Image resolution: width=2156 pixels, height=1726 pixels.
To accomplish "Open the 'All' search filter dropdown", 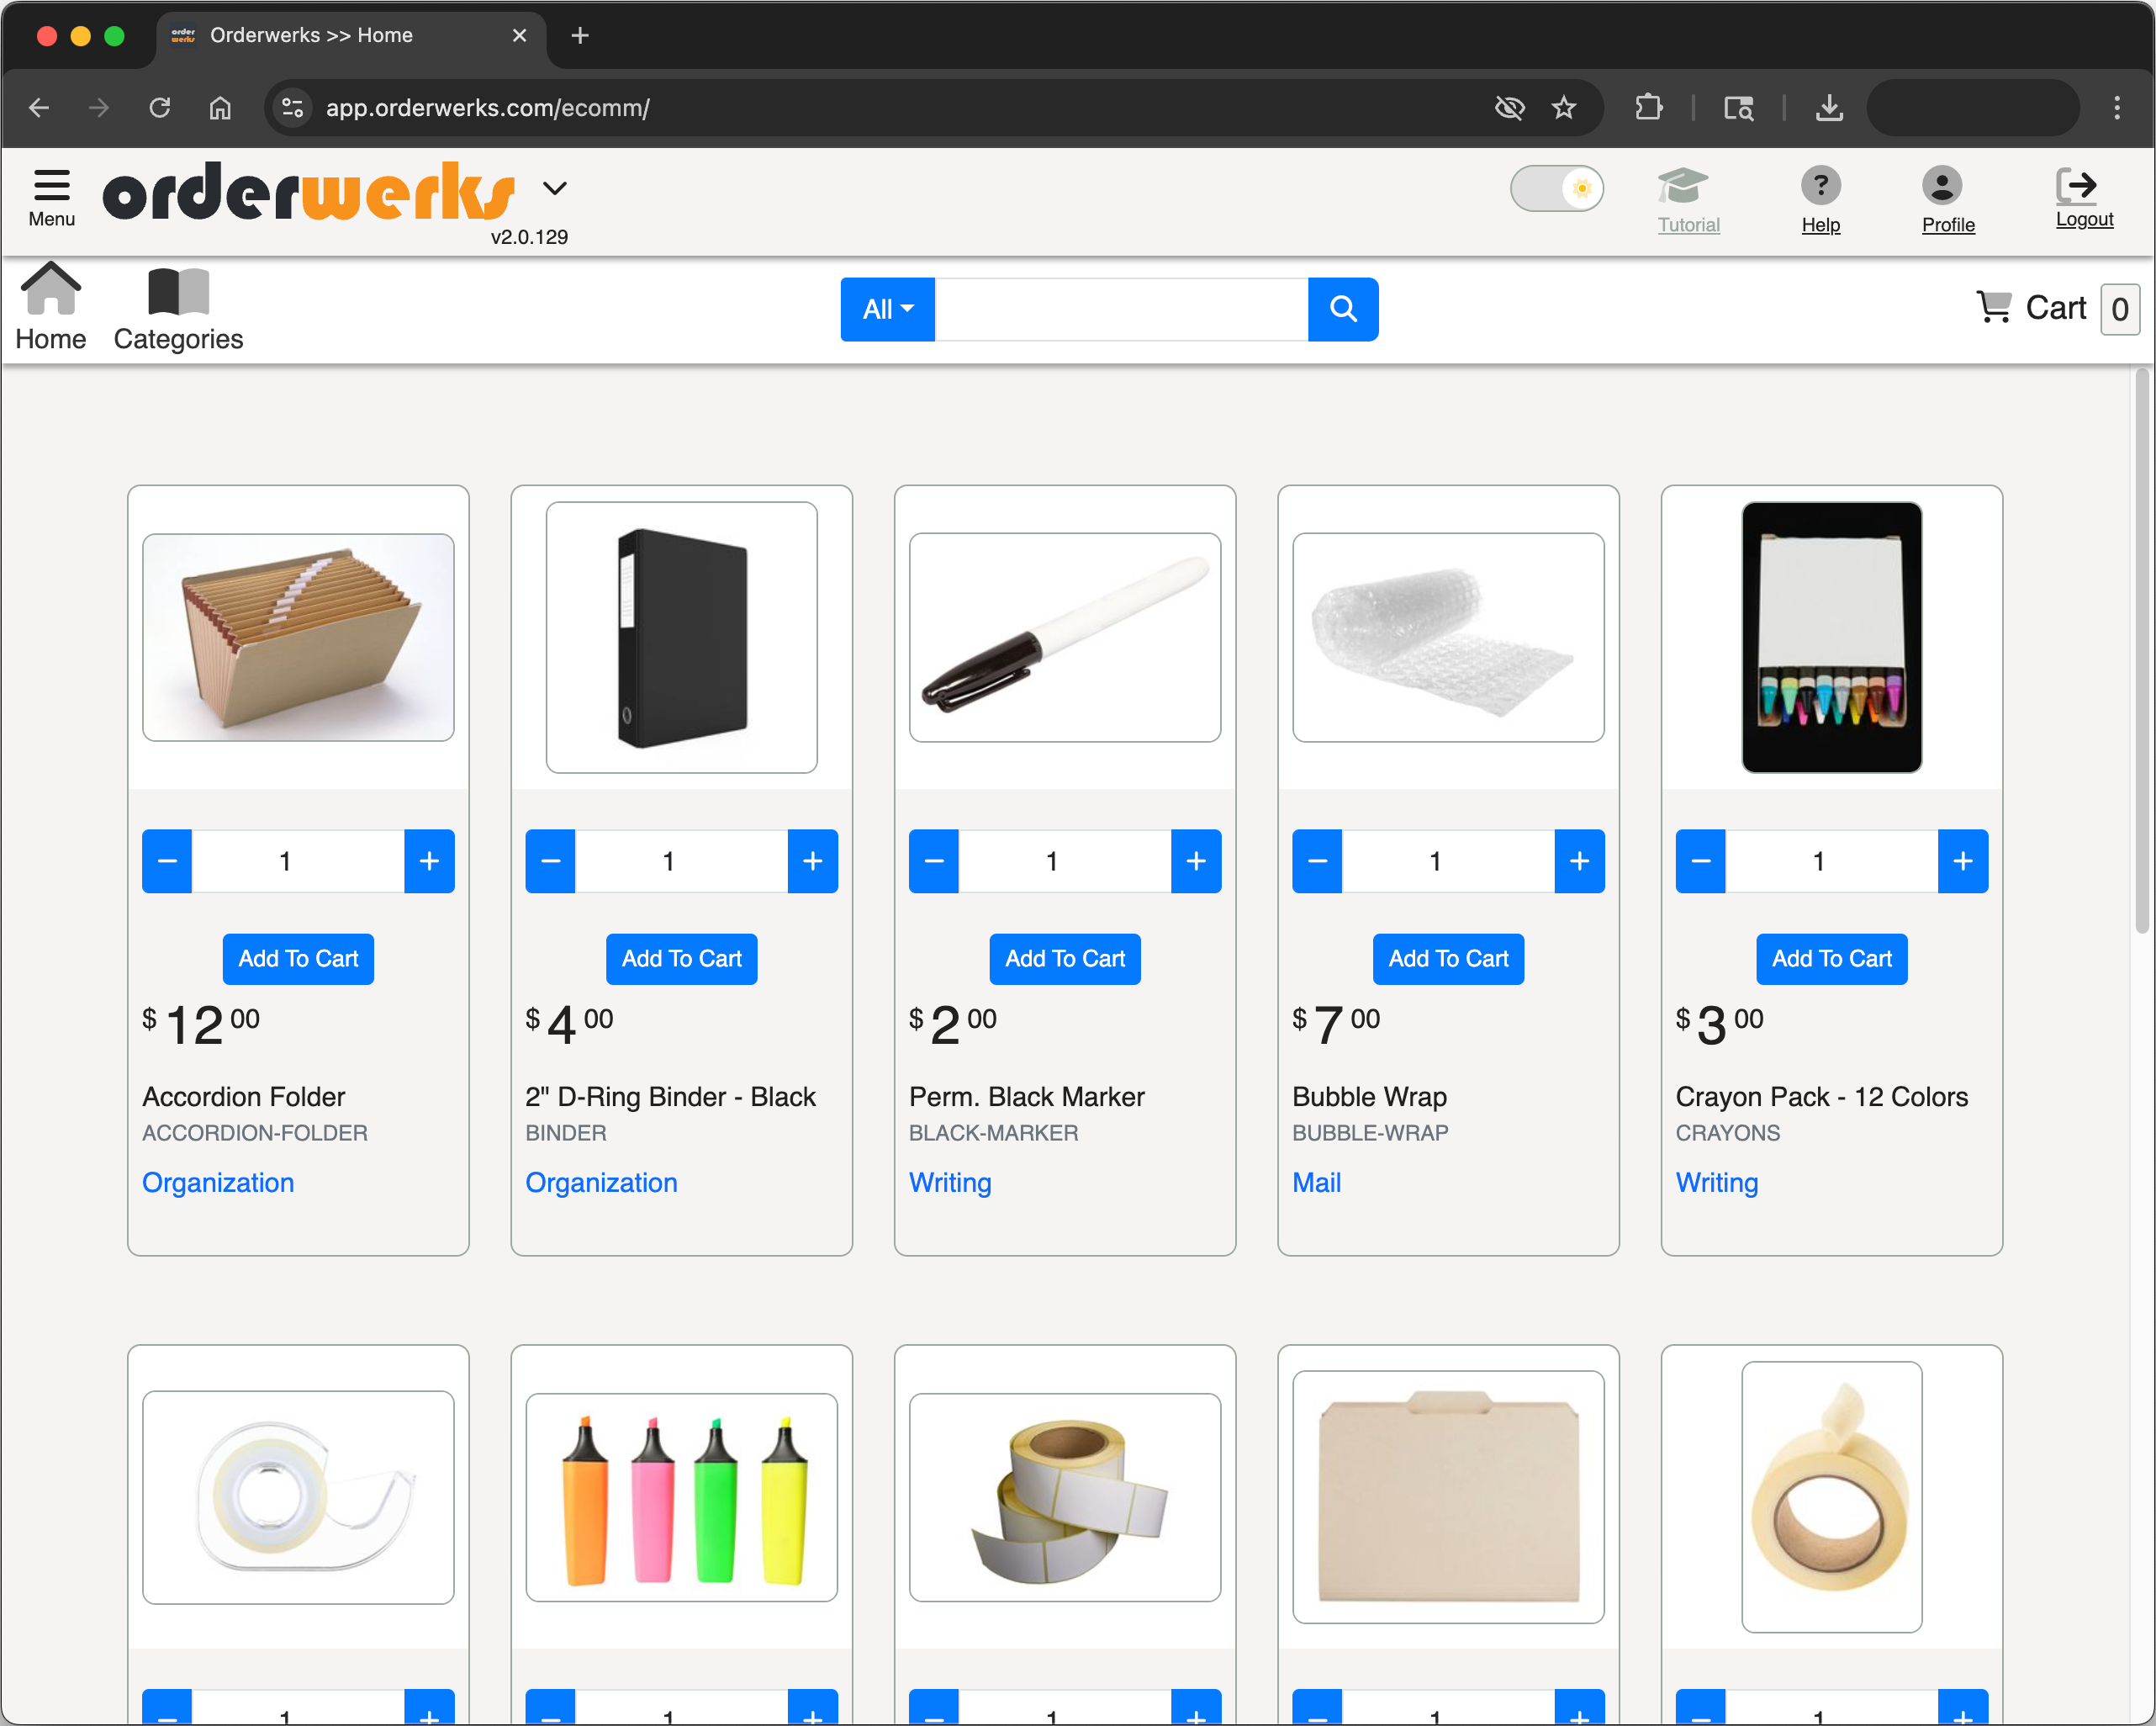I will click(x=886, y=310).
